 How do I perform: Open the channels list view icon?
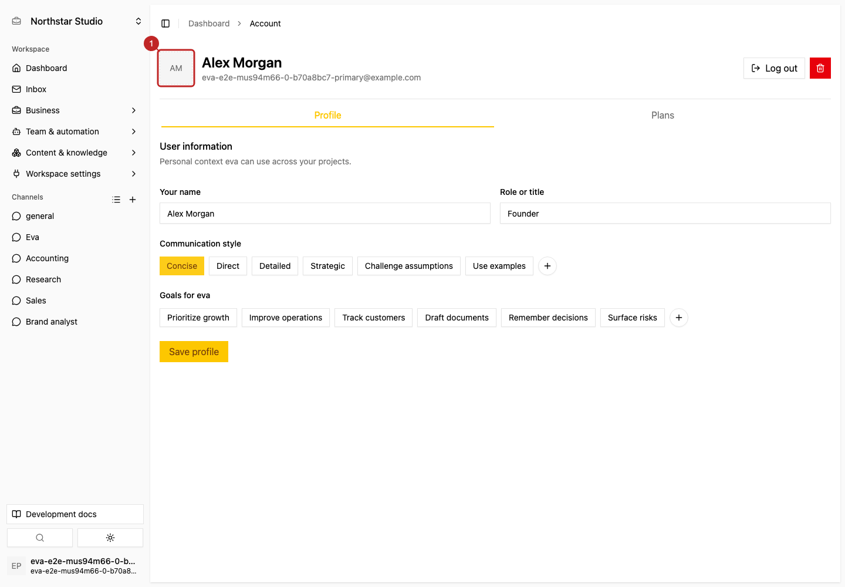[116, 200]
